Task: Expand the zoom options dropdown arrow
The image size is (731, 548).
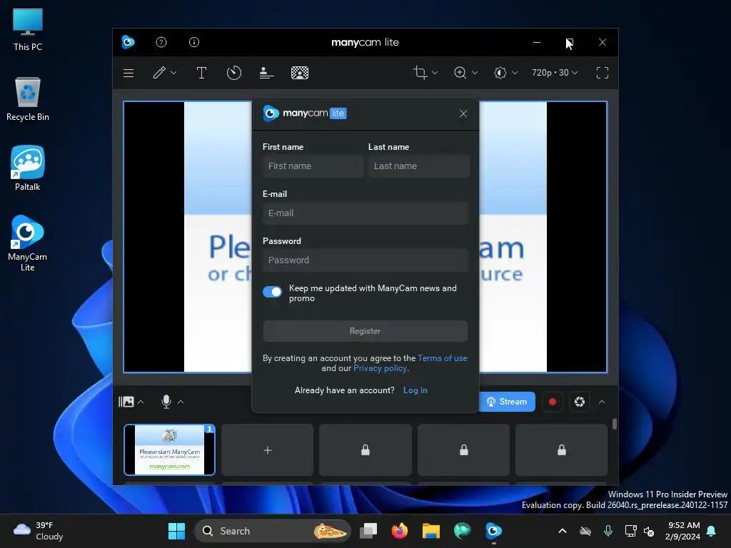Action: pos(475,73)
